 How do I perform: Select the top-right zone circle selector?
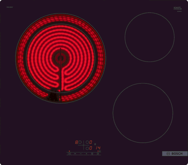(87, 142)
